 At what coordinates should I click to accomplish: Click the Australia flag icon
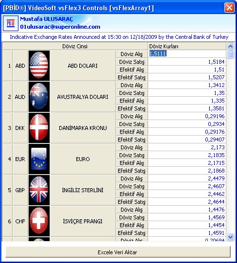(39, 97)
